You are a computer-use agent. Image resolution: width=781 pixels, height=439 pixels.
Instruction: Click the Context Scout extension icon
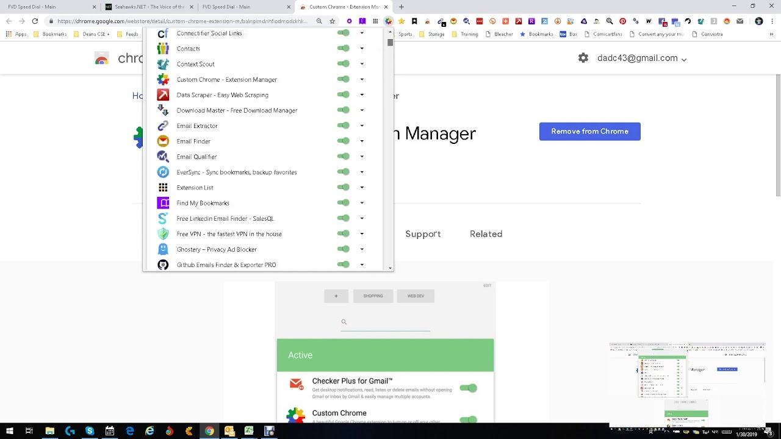tap(163, 64)
